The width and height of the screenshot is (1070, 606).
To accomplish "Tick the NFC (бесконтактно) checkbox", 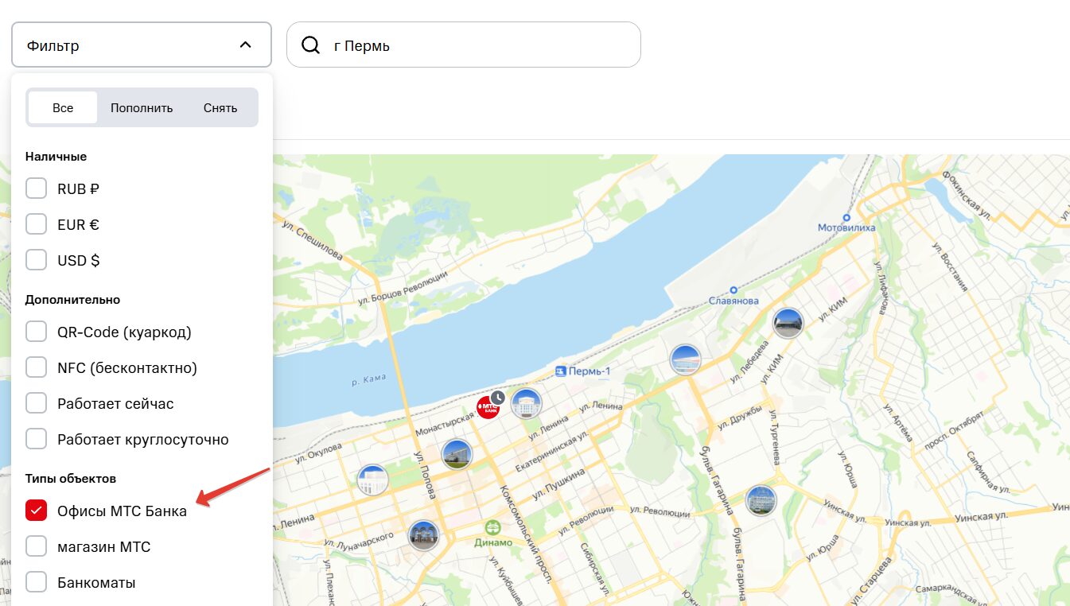I will coord(37,367).
